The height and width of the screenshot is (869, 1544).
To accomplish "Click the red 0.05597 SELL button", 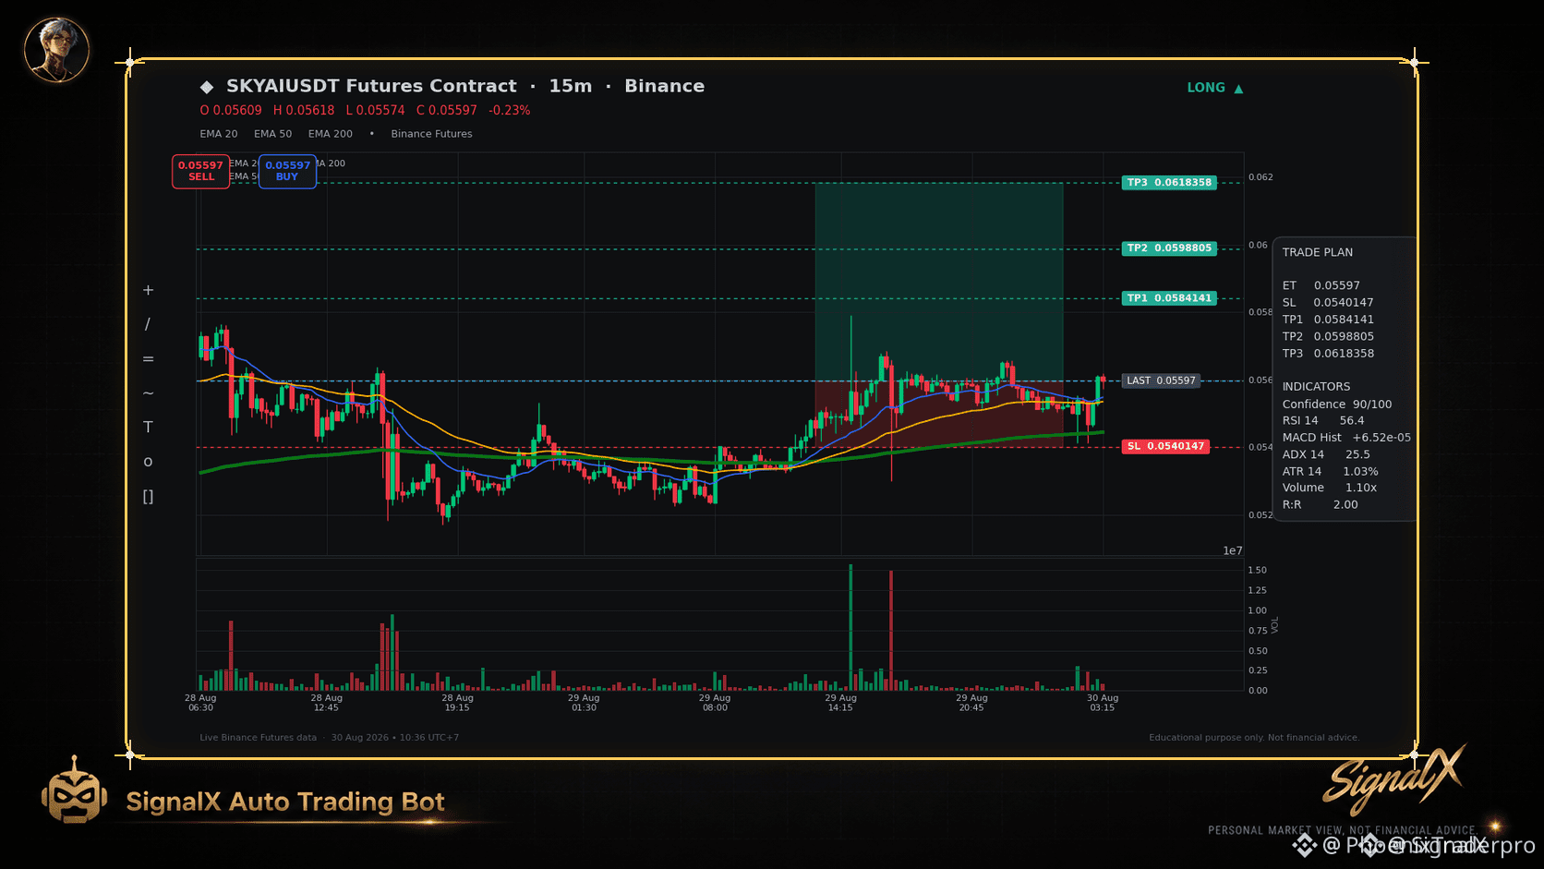I will pyautogui.click(x=200, y=171).
